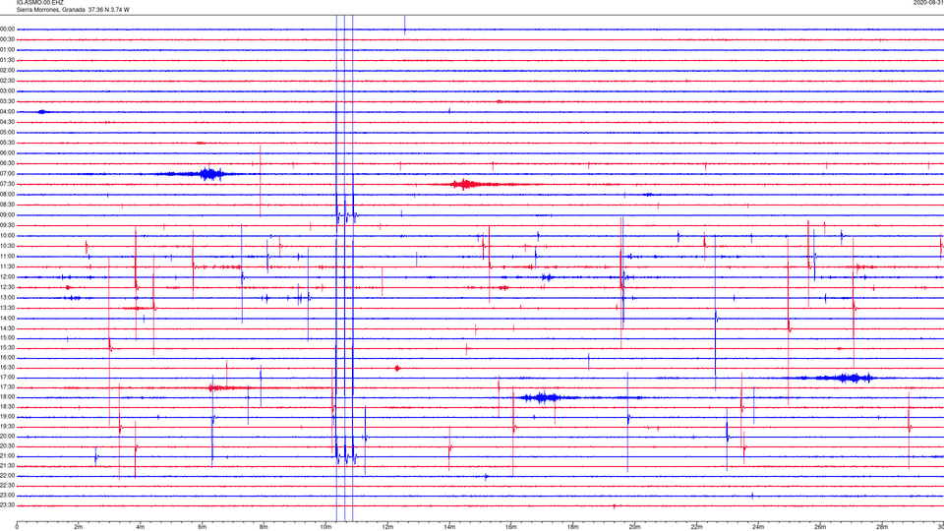Image resolution: width=944 pixels, height=531 pixels.
Task: Select the 01:30 trace time label
Action: pyautogui.click(x=7, y=60)
